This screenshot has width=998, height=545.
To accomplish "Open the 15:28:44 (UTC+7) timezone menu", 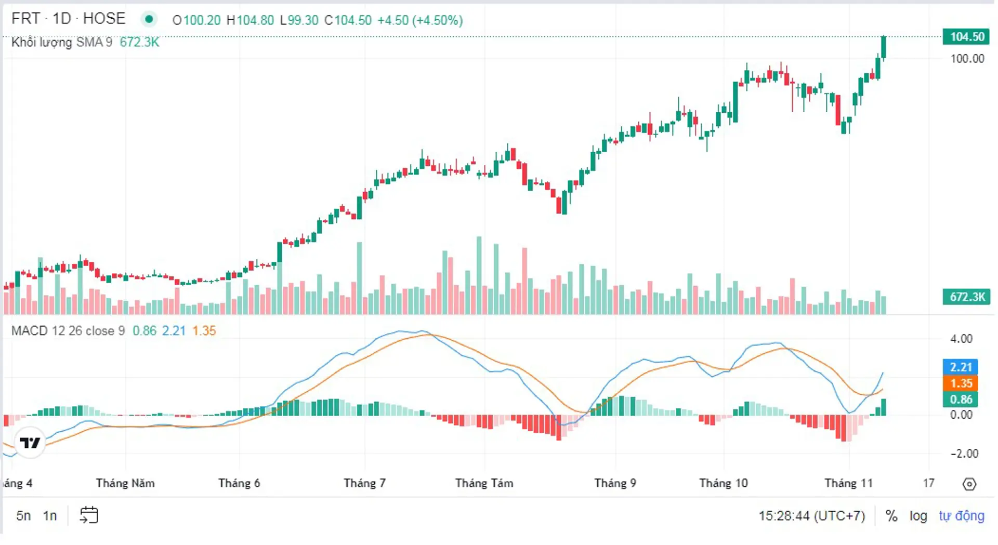I will coord(811,515).
